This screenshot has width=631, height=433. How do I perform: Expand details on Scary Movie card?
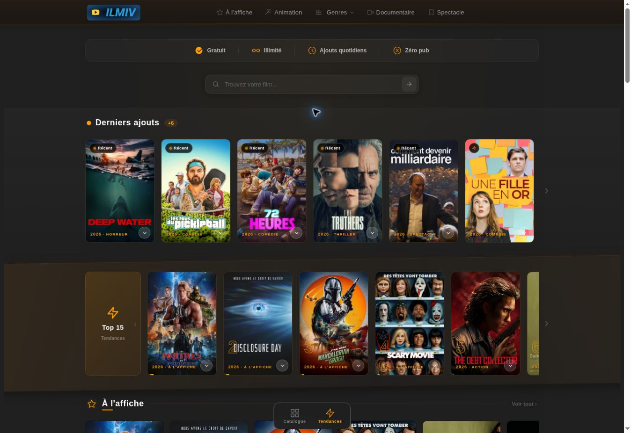[434, 366]
